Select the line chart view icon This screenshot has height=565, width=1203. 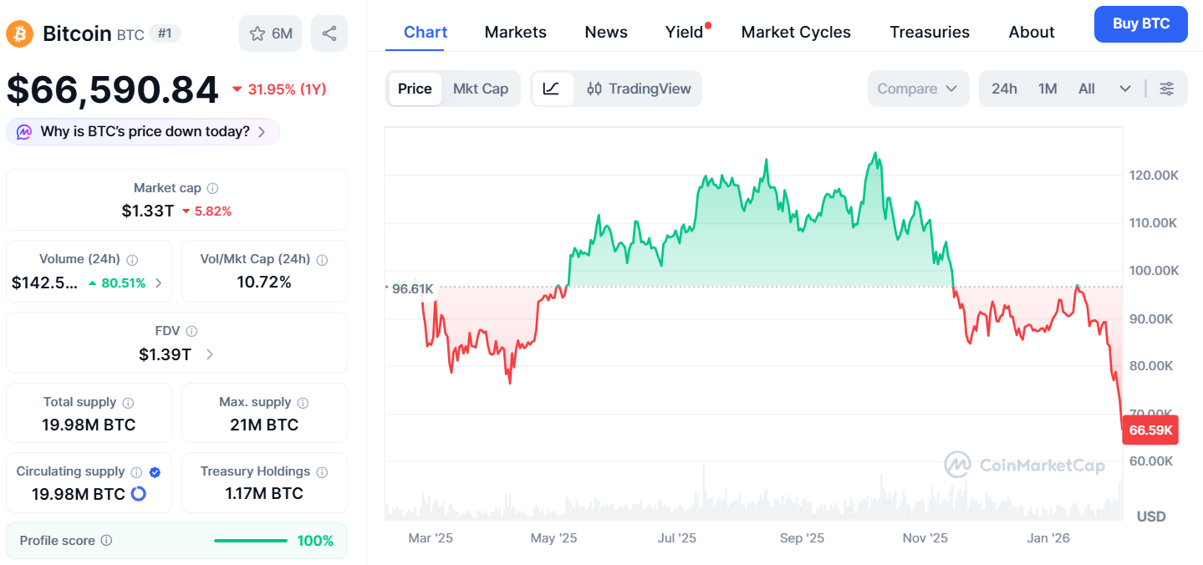(x=552, y=89)
